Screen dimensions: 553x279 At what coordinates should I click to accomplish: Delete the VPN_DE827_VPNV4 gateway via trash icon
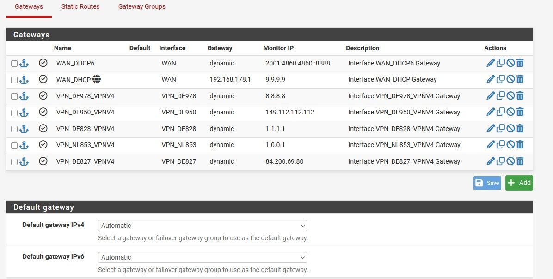pos(520,161)
